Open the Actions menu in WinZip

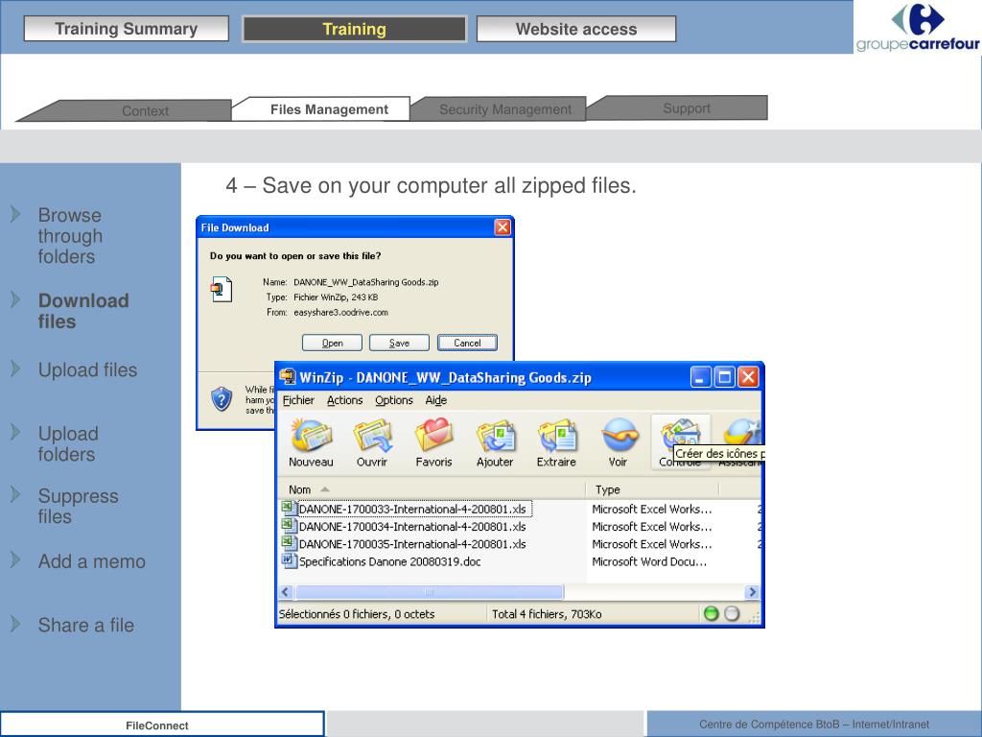[344, 400]
